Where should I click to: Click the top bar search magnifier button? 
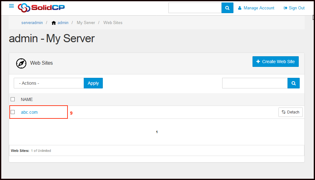pyautogui.click(x=227, y=8)
